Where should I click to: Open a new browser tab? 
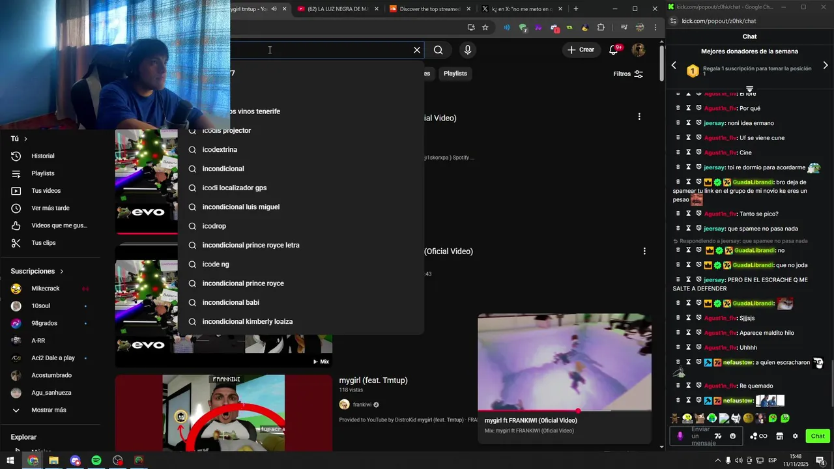click(575, 9)
